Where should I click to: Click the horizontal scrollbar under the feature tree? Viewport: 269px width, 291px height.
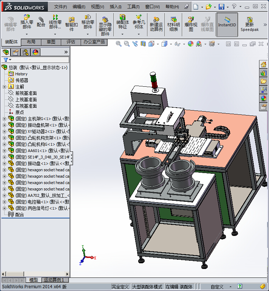(x=35, y=274)
